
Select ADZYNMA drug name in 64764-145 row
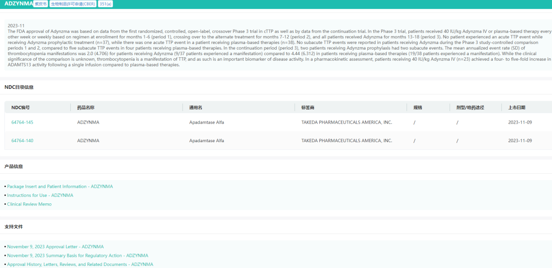(x=88, y=122)
